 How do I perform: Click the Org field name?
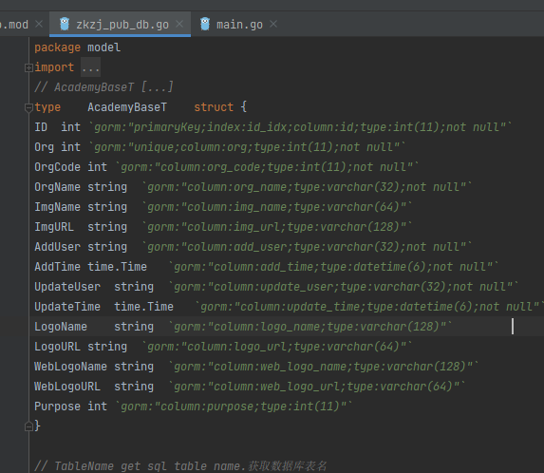[44, 147]
